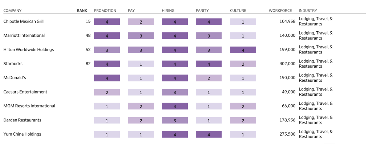Screen dimensions: 372x144
Task: Click Caesars Entertainment's Promotion score of 2
Action: [x=107, y=92]
